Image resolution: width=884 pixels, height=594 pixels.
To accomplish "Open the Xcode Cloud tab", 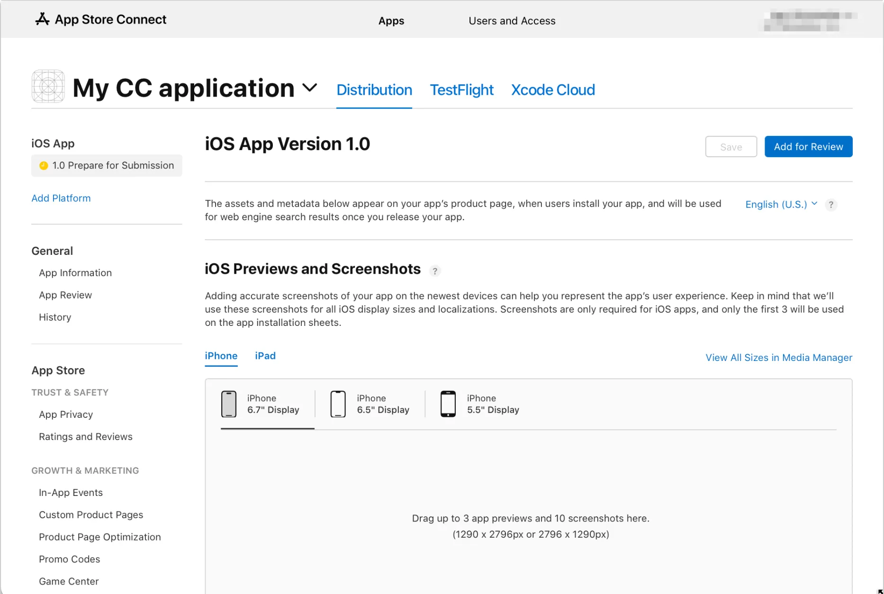I will 553,90.
